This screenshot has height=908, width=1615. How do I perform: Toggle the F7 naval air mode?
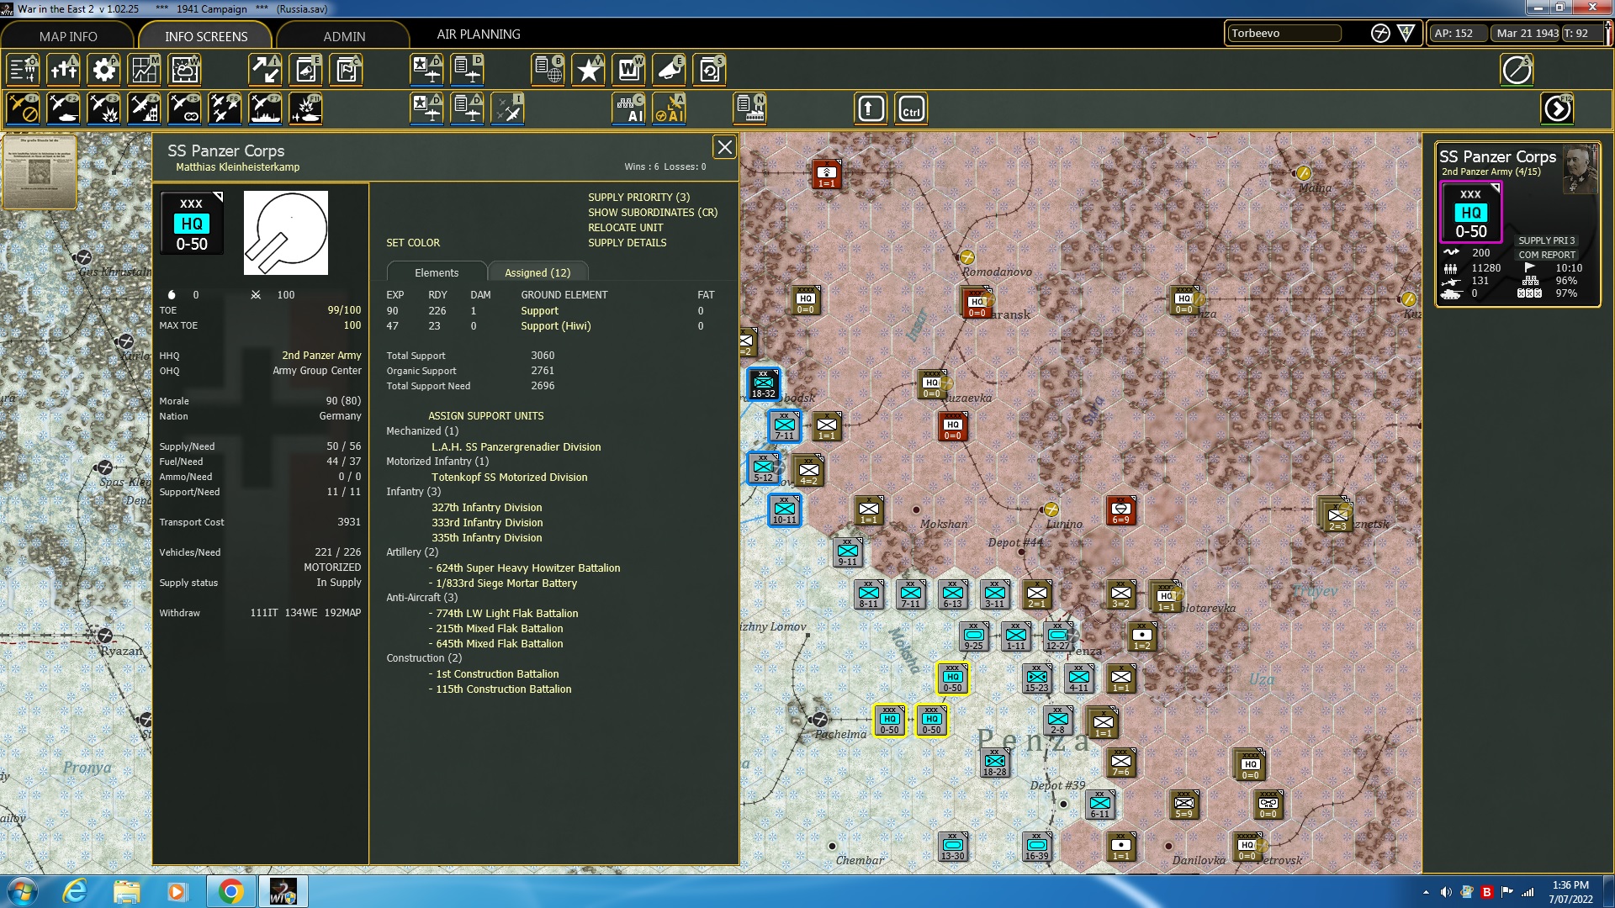(x=265, y=109)
